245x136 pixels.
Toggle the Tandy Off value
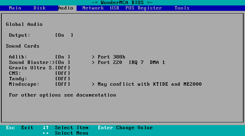pos(63,79)
